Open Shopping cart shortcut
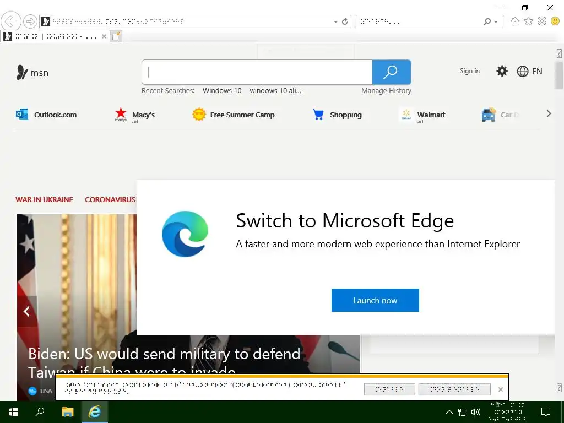Image resolution: width=564 pixels, height=423 pixels. [x=337, y=115]
